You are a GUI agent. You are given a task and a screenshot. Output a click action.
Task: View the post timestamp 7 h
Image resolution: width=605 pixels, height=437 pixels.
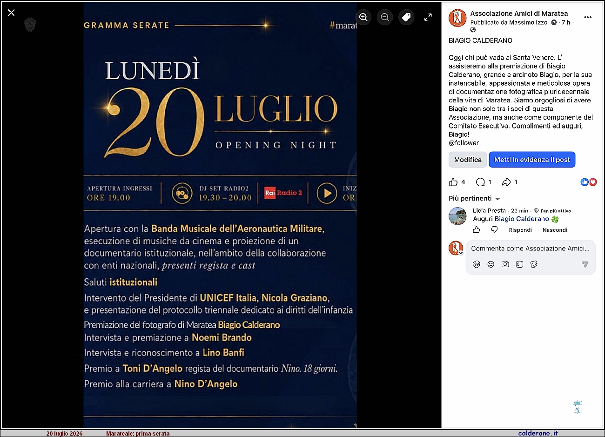pyautogui.click(x=566, y=22)
